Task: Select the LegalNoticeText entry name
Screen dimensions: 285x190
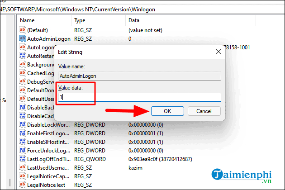Action: pyautogui.click(x=46, y=185)
